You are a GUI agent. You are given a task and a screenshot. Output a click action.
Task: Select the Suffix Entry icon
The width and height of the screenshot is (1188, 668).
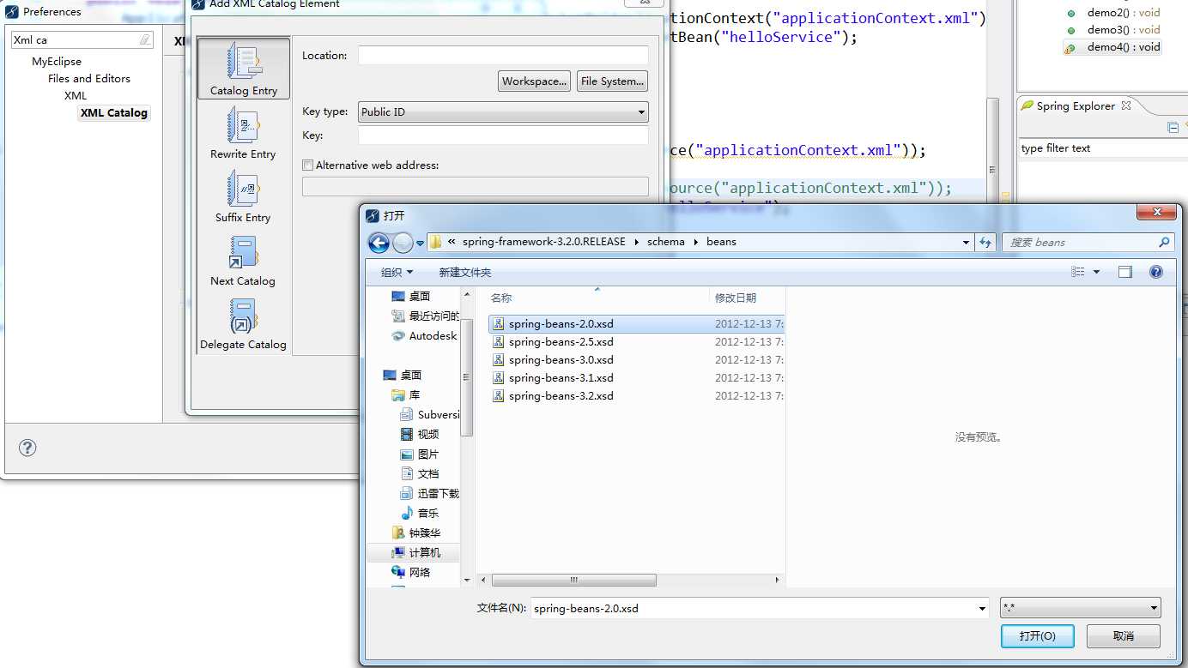coord(244,190)
